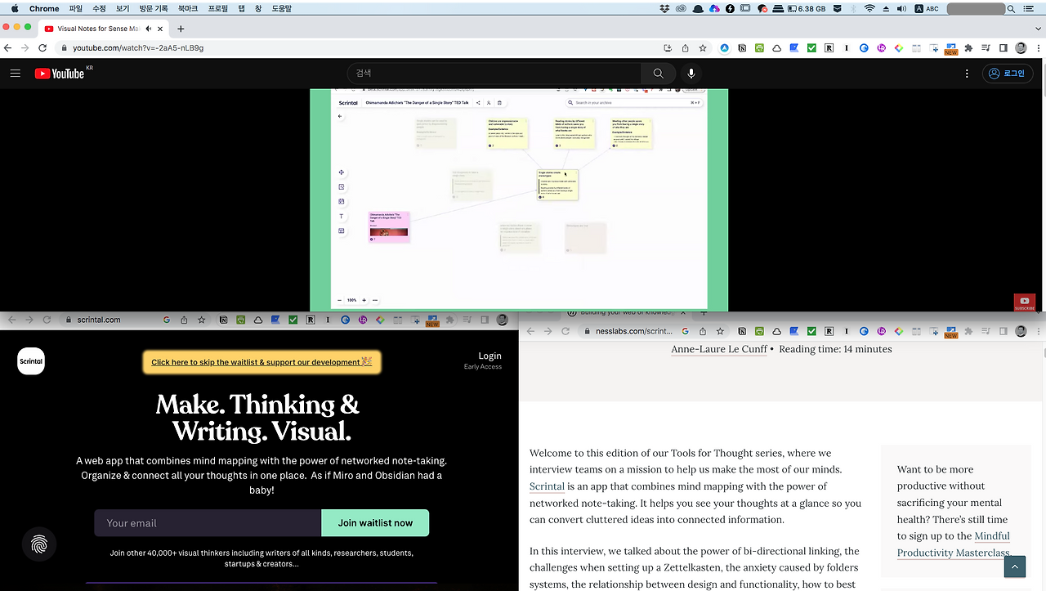Click the scroll-to-top arrow button on nesslabs
Image resolution: width=1046 pixels, height=591 pixels.
(x=1014, y=566)
